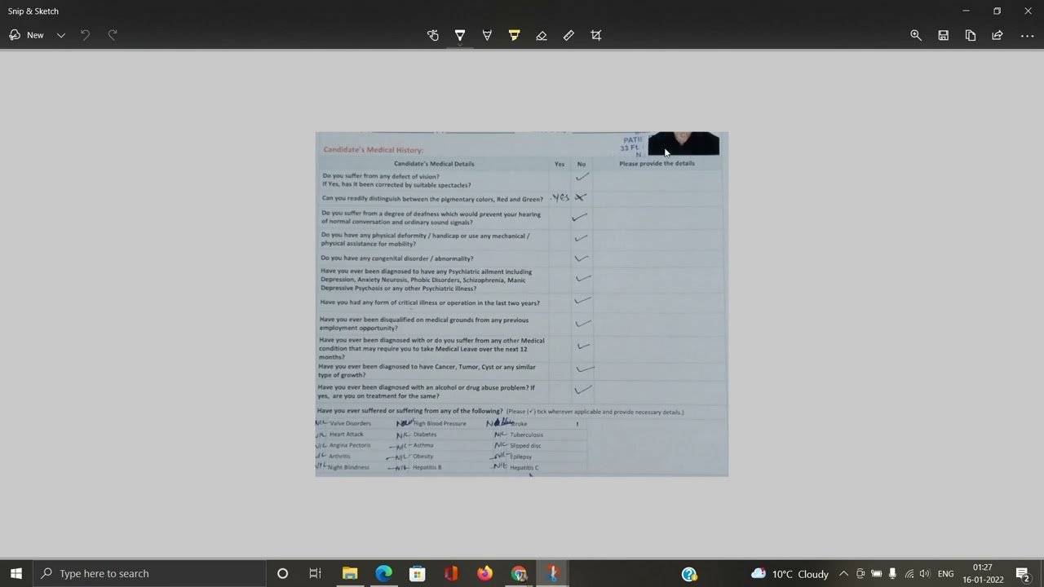Viewport: 1044px width, 587px height.
Task: Show hidden system tray icons
Action: [843, 574]
